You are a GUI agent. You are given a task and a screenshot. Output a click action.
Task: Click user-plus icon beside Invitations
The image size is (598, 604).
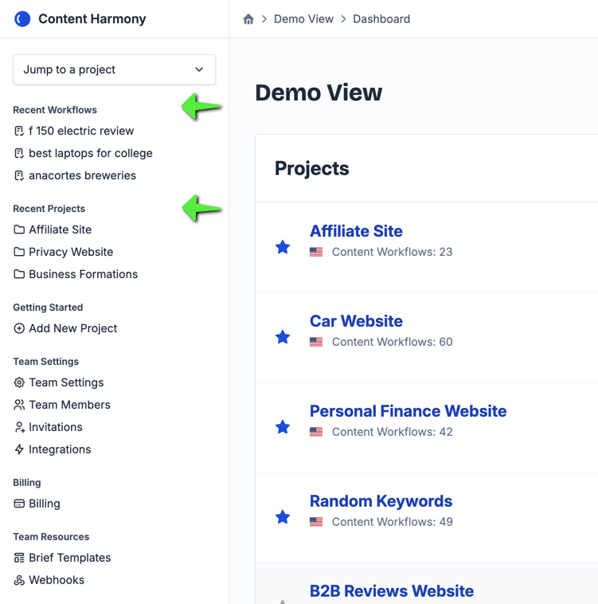tap(19, 427)
